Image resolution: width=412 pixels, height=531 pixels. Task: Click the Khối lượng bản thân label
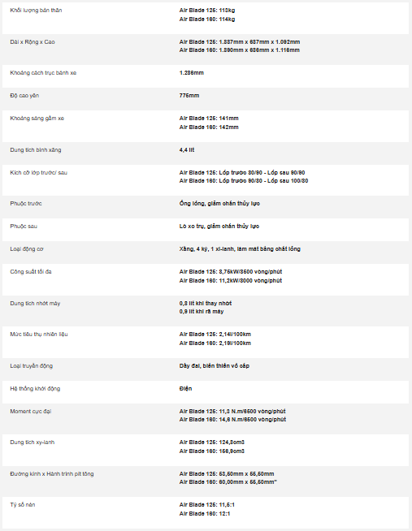(36, 11)
